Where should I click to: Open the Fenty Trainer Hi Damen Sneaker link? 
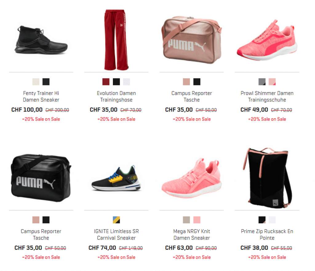(x=41, y=96)
